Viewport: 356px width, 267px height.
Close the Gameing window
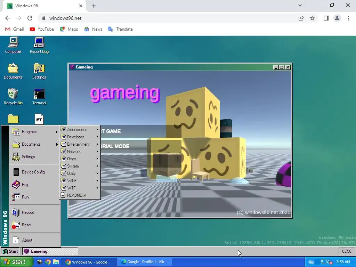pyautogui.click(x=288, y=67)
